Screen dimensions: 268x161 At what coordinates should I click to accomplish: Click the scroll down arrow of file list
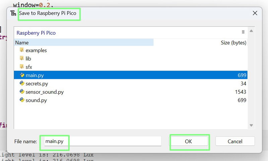coord(251,125)
